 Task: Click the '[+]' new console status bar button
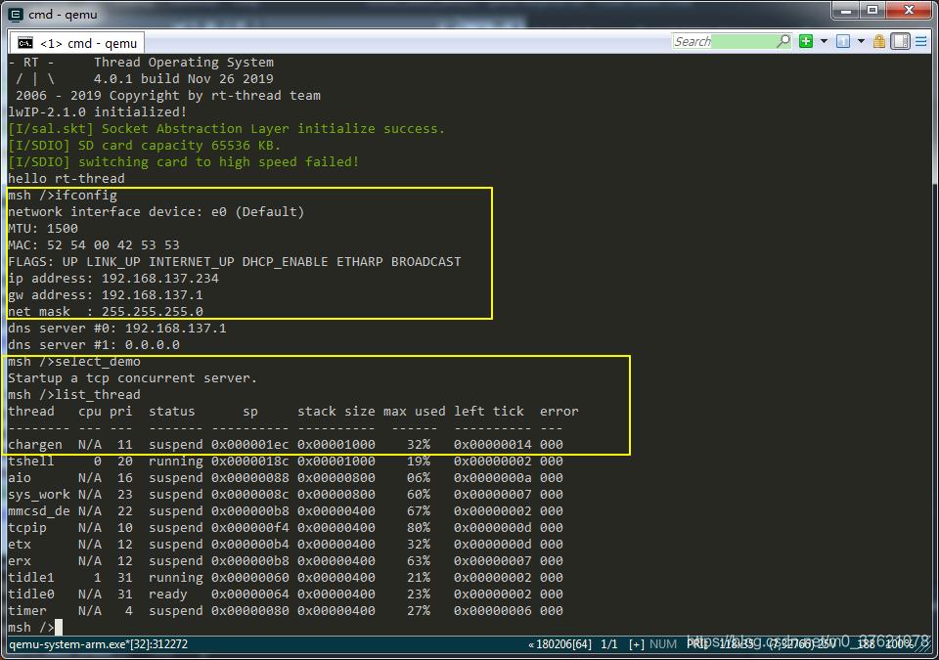coord(637,644)
